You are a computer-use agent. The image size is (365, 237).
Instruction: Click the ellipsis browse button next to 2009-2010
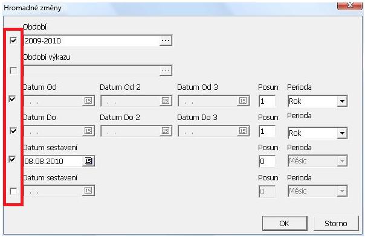pos(166,40)
